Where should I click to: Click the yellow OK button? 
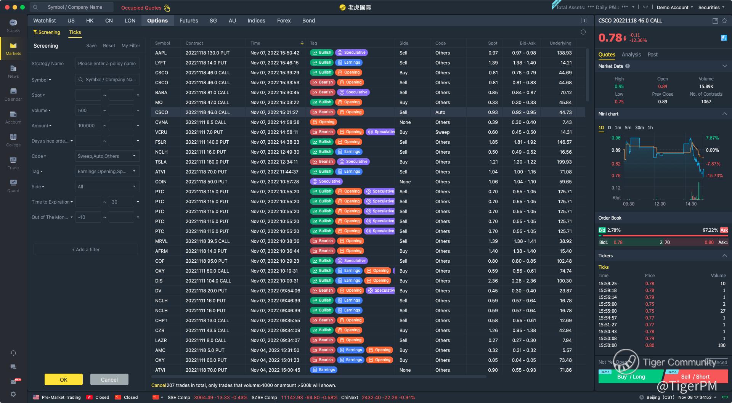click(64, 379)
